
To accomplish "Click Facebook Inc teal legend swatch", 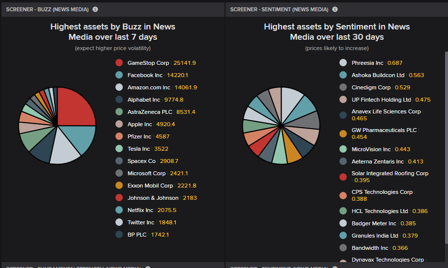I will pos(119,75).
